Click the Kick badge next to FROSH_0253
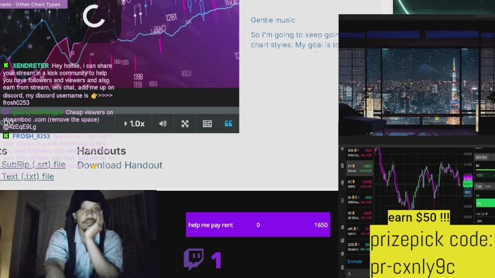Image resolution: width=495 pixels, height=278 pixels. [6, 136]
